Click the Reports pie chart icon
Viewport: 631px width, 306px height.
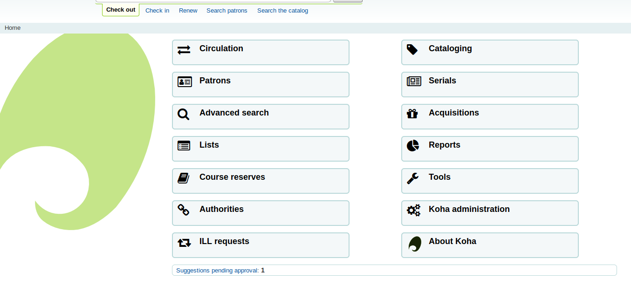(412, 146)
